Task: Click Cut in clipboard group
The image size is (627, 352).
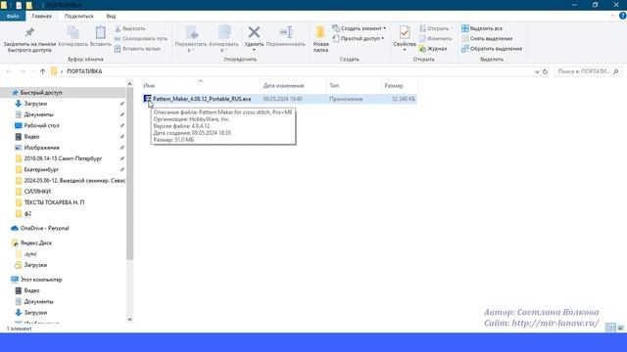Action: pos(130,28)
